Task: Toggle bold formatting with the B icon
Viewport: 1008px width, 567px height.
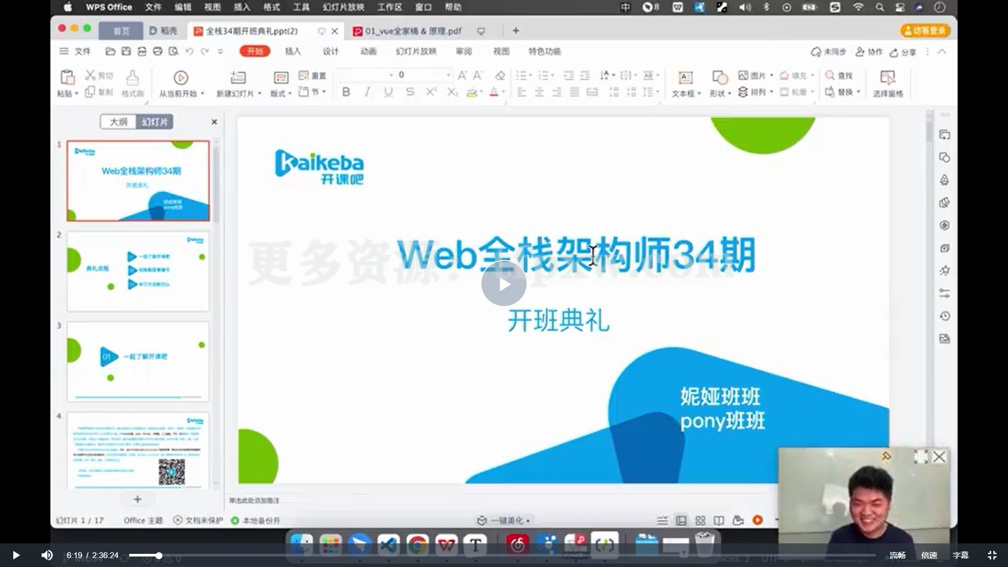Action: pos(346,92)
